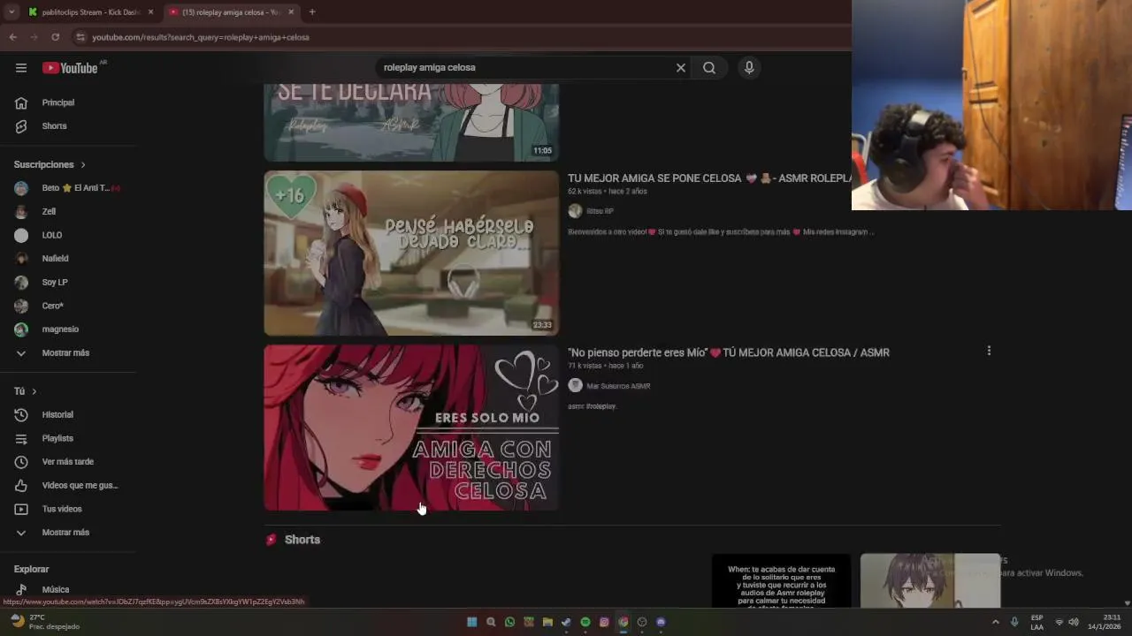Click the browser back arrow

tap(12, 37)
